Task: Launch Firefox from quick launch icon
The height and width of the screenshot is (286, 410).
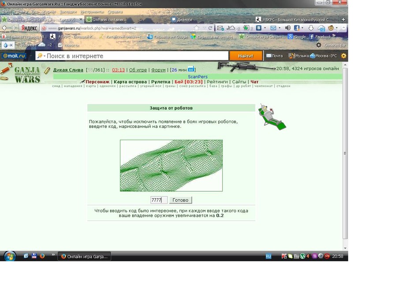Action: (x=42, y=256)
